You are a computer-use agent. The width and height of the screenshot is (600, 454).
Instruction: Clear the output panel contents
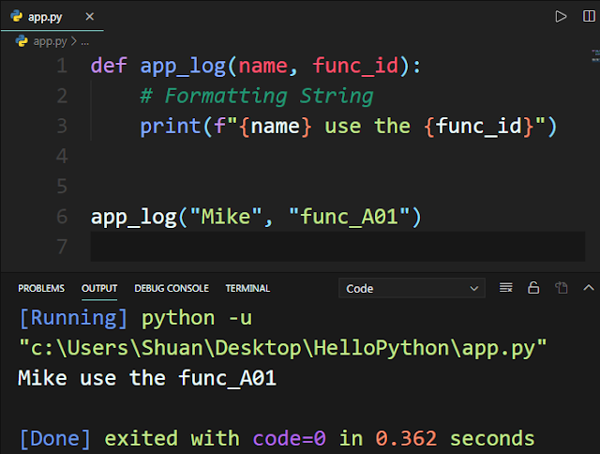(x=506, y=287)
